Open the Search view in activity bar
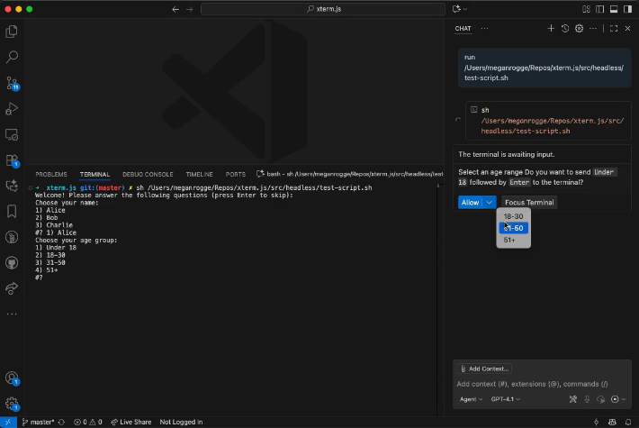639x428 pixels. tap(12, 57)
